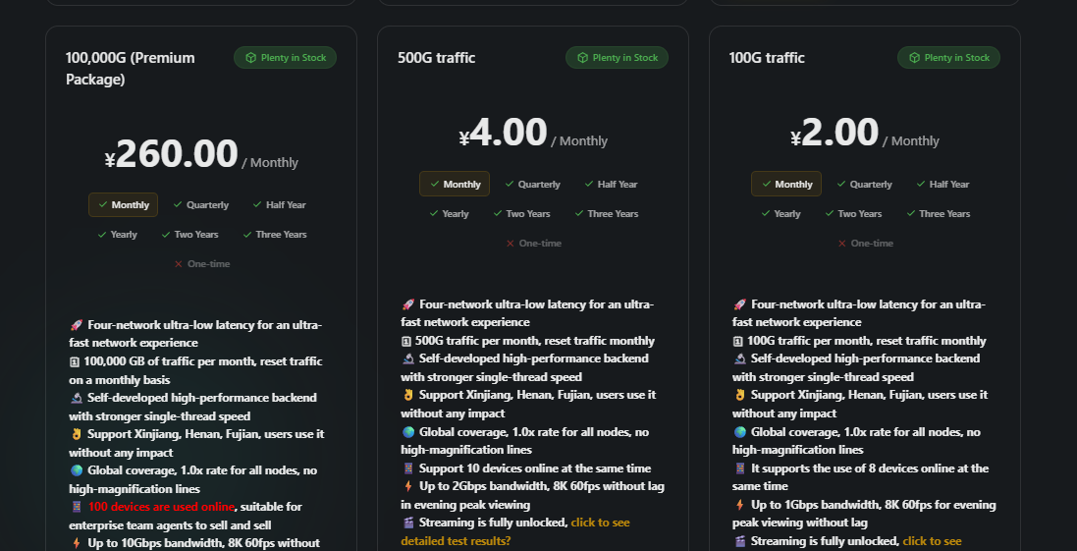Choose Three Years on the 100G traffic plan

click(x=936, y=214)
